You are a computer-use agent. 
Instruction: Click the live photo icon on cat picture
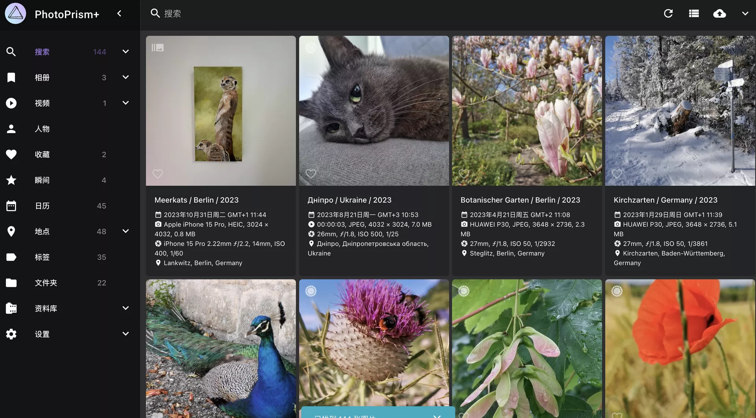pos(311,48)
